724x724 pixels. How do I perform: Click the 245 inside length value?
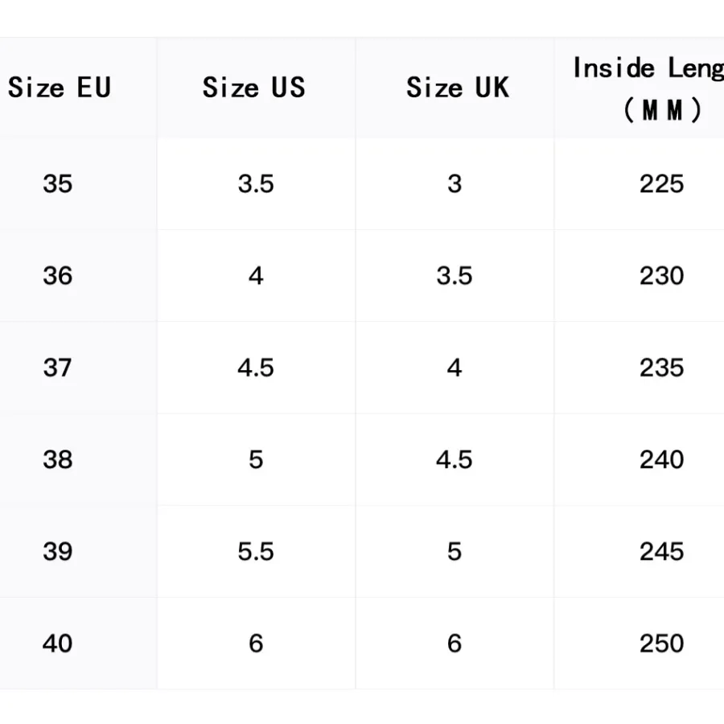tap(661, 551)
